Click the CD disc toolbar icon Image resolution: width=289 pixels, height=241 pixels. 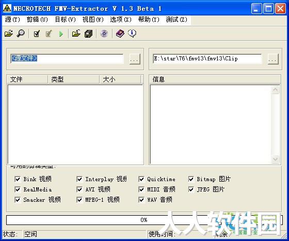click(x=104, y=34)
